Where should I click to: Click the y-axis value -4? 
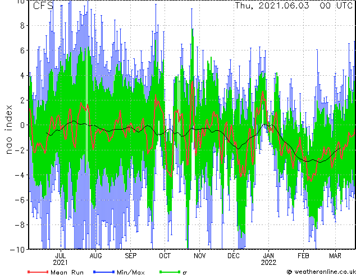pos(20,175)
